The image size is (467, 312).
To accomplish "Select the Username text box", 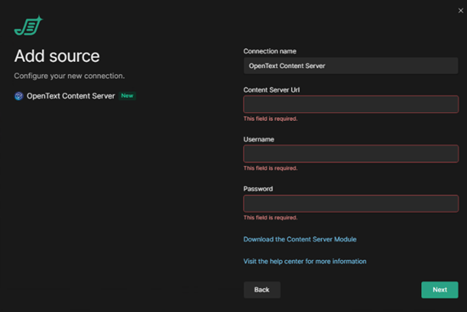I will 351,154.
